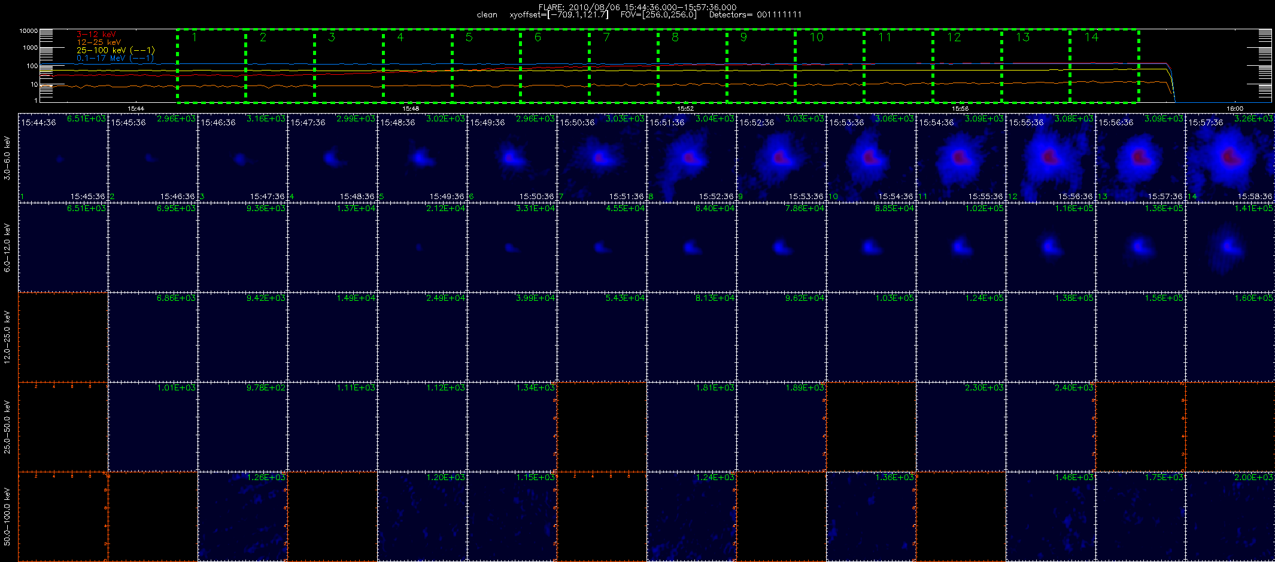Select interval 12 in the light curve

(967, 66)
